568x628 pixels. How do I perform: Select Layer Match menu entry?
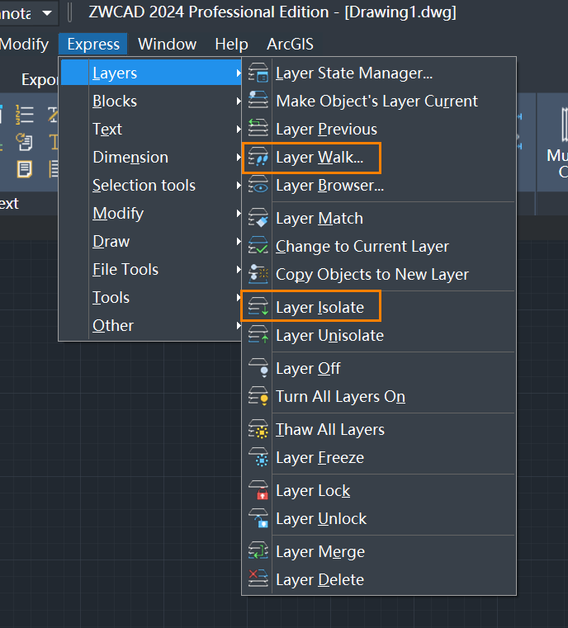click(x=379, y=219)
